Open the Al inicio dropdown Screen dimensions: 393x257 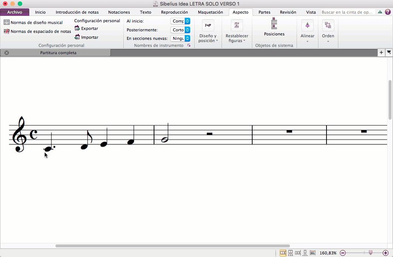(180, 21)
